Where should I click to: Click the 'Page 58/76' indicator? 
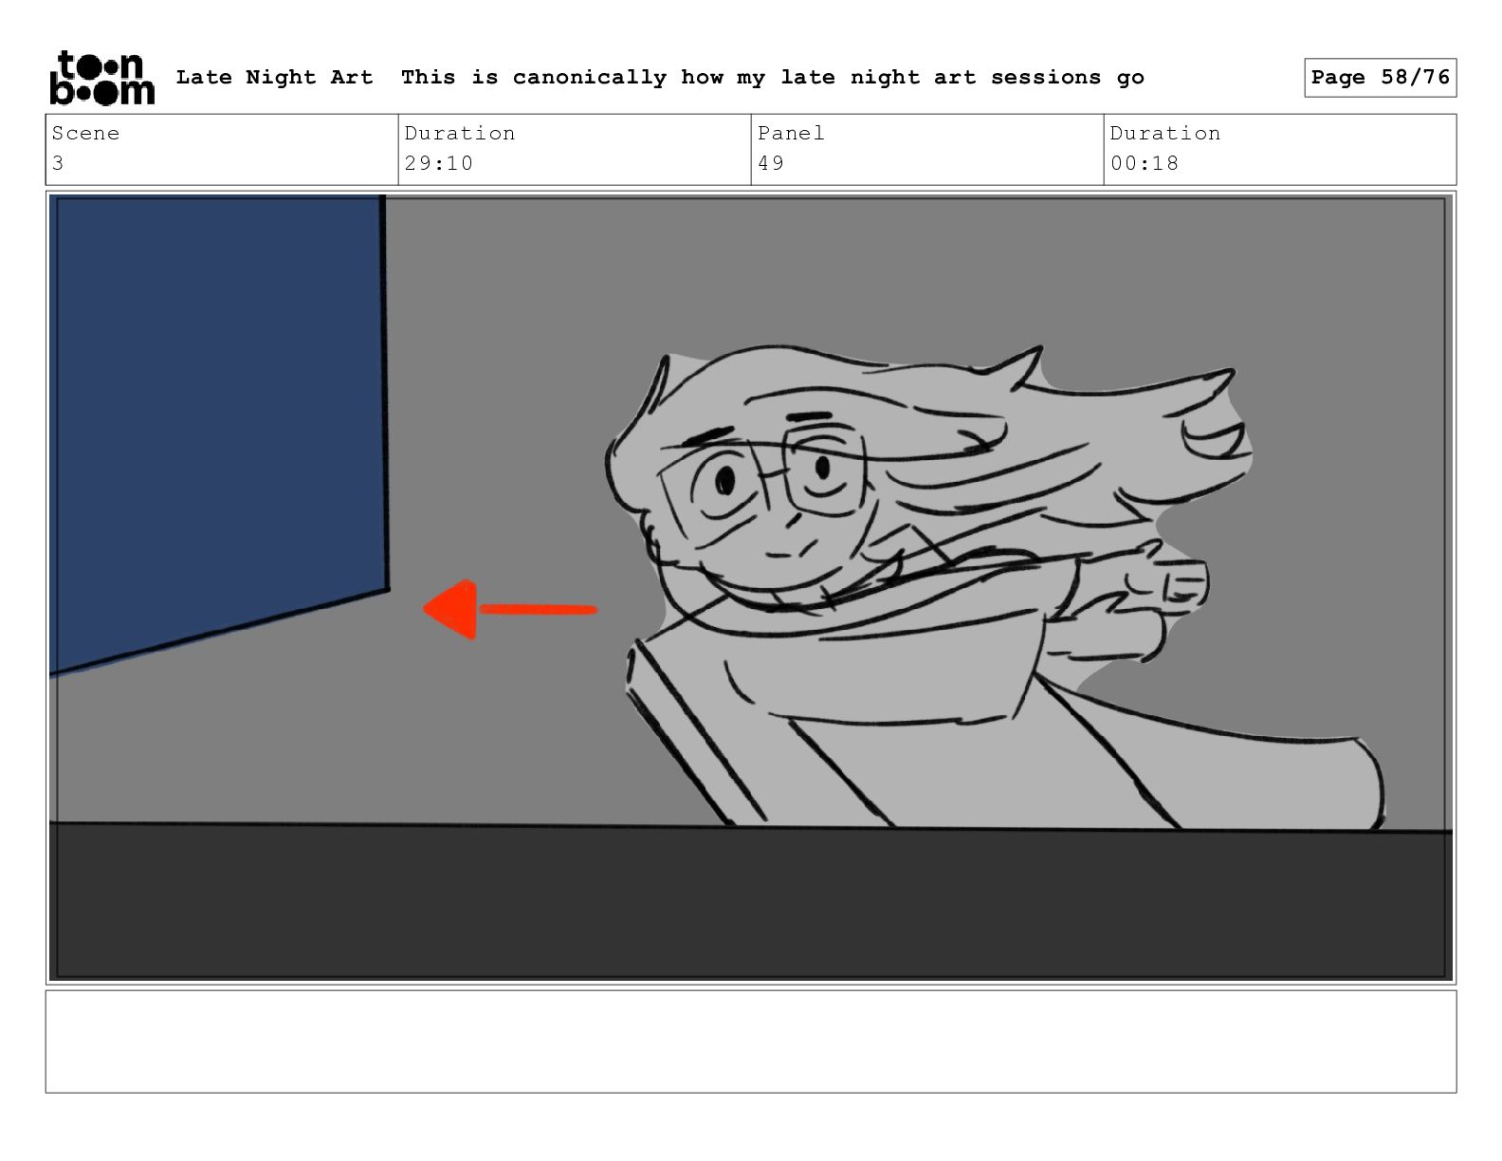[1380, 77]
